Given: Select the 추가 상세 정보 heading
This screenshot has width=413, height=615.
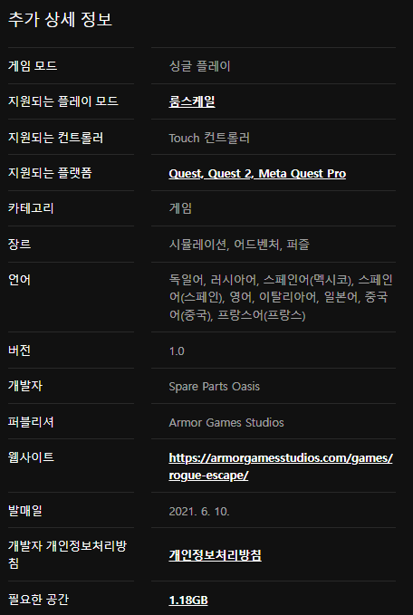Looking at the screenshot, I should tap(61, 20).
